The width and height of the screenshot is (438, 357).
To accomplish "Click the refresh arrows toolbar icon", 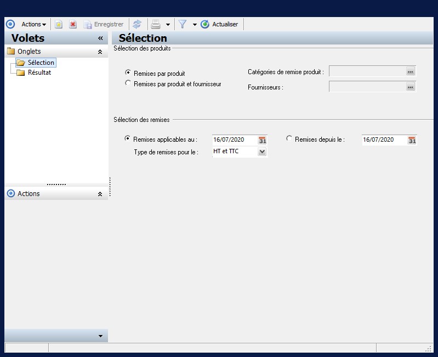I will (137, 24).
